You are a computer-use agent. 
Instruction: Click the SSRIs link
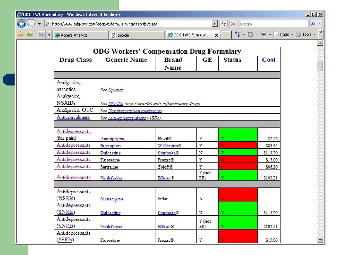65,240
